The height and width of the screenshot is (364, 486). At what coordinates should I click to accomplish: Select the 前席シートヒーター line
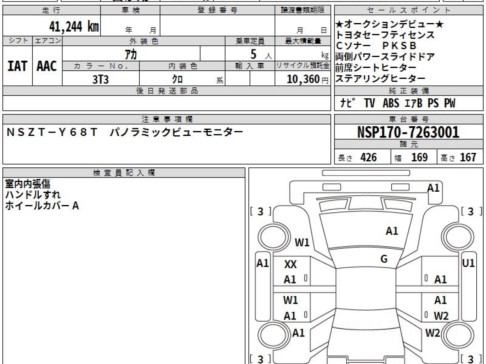point(376,68)
